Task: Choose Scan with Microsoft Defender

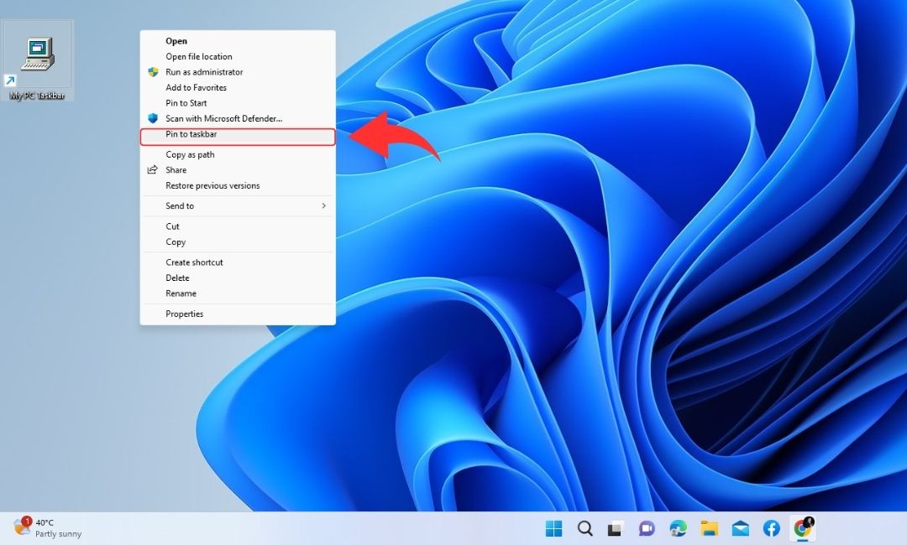Action: [x=223, y=119]
